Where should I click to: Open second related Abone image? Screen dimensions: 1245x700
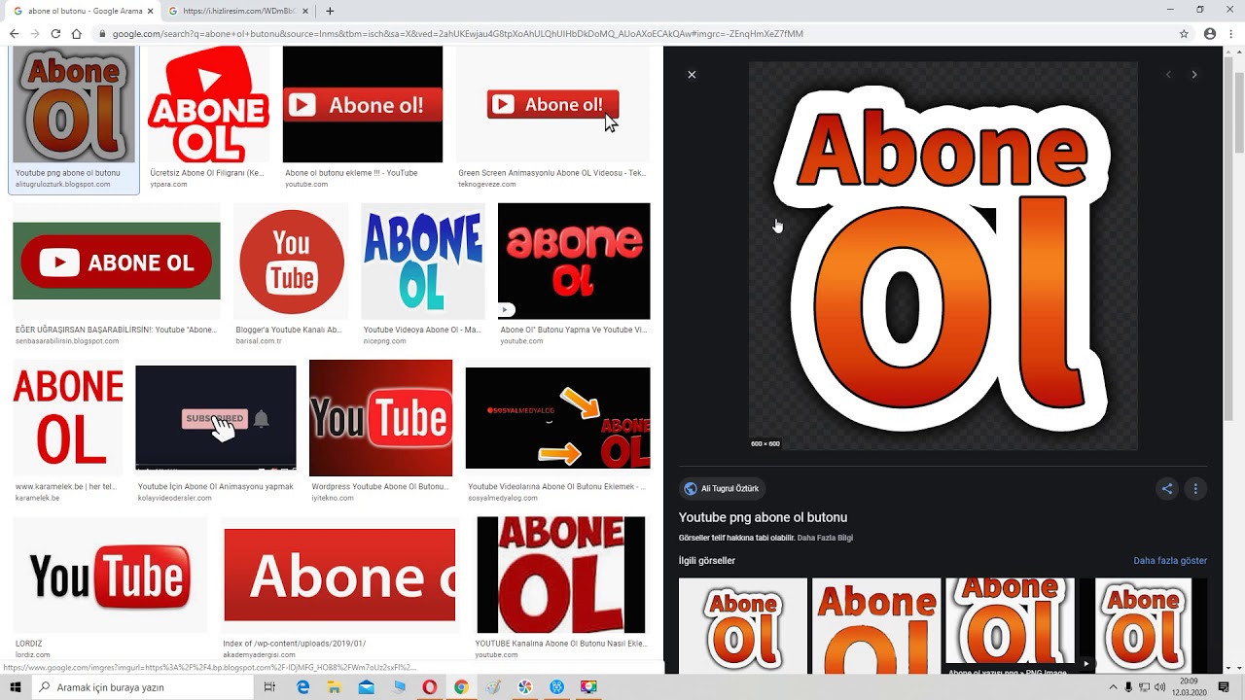pyautogui.click(x=876, y=625)
